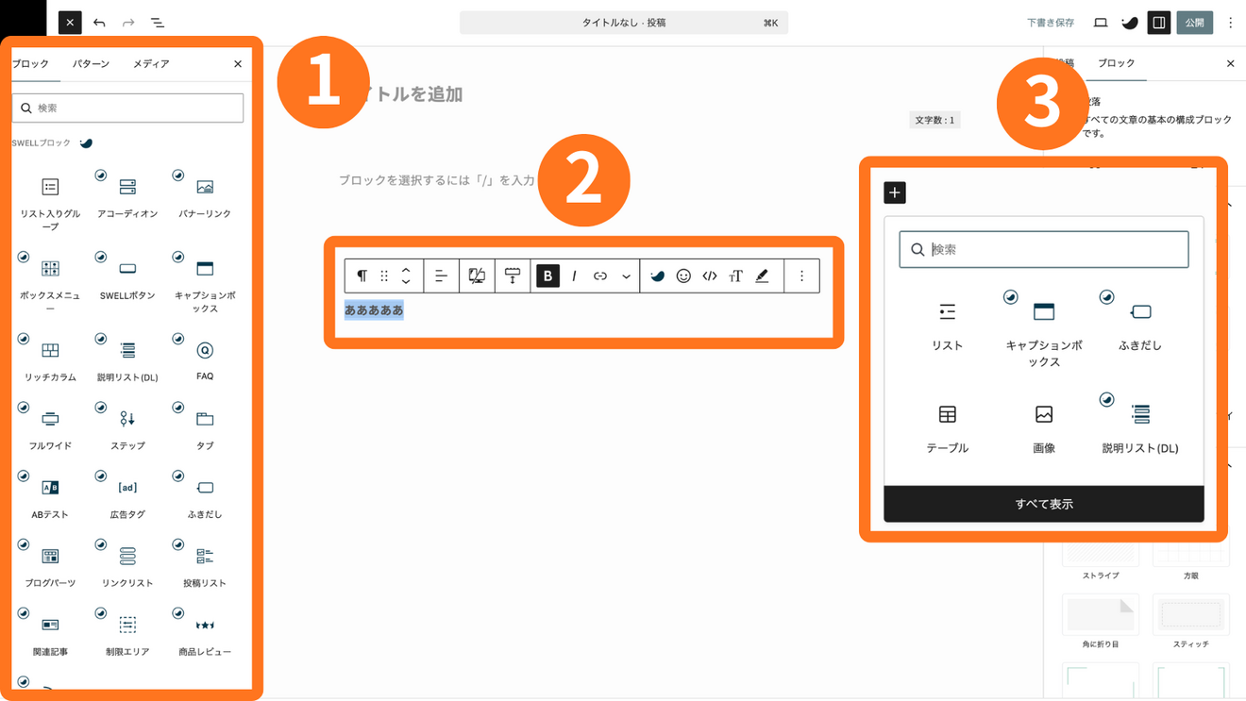Click the device restriction icon in block toolbar
This screenshot has height=701, width=1246.
pyautogui.click(x=477, y=275)
